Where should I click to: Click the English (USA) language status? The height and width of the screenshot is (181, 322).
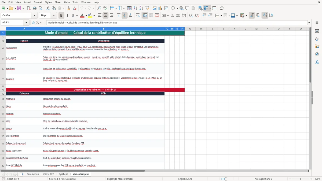tap(185, 179)
